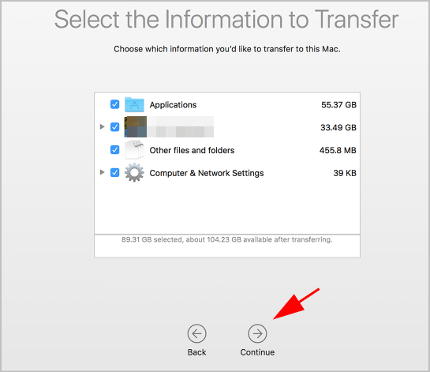This screenshot has width=430, height=372.
Task: Click the 89.31 GB selected status text
Action: (227, 239)
